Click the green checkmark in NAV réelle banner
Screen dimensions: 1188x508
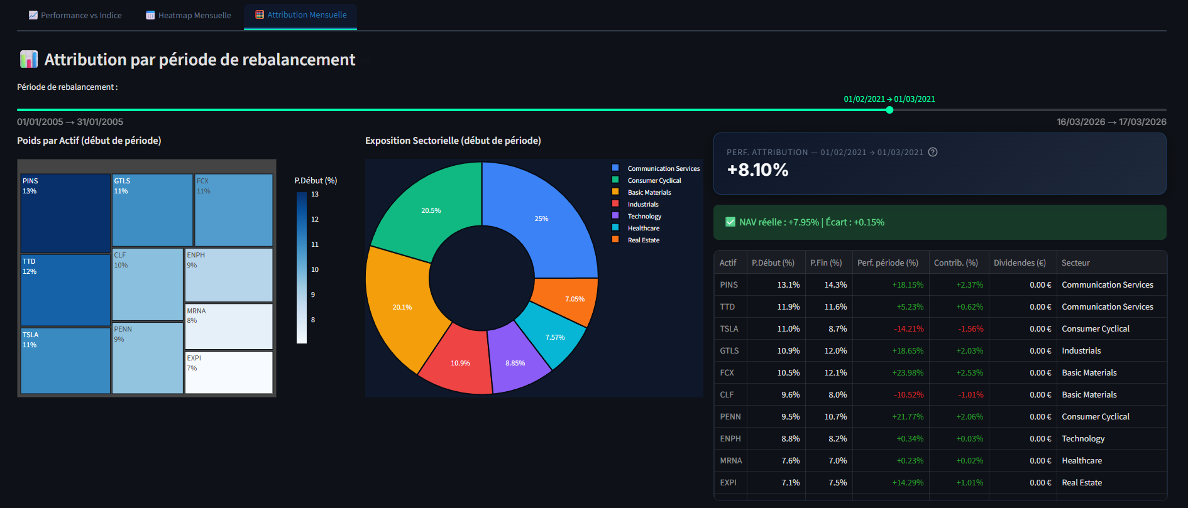pos(730,222)
